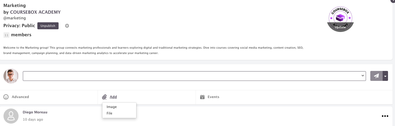Viewport: 395px width, 126px height.
Task: Select Image from Add menu
Action: 112,107
